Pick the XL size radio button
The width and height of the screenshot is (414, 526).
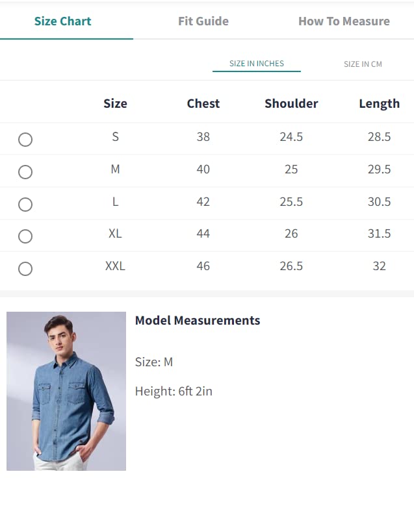pos(25,236)
